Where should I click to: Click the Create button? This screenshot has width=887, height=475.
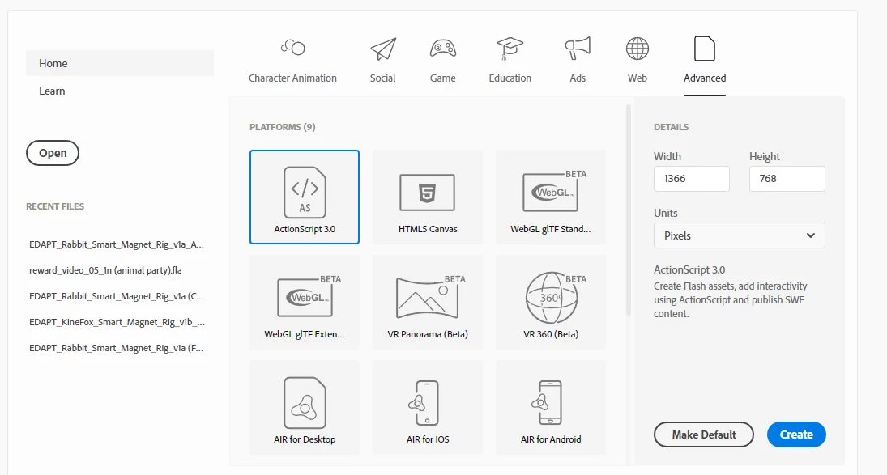796,435
